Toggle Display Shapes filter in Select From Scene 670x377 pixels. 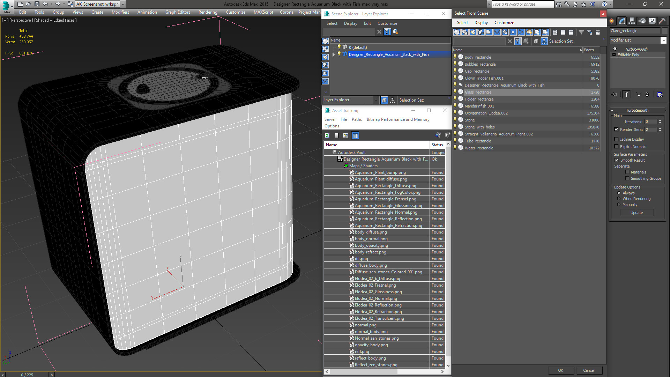tap(465, 32)
